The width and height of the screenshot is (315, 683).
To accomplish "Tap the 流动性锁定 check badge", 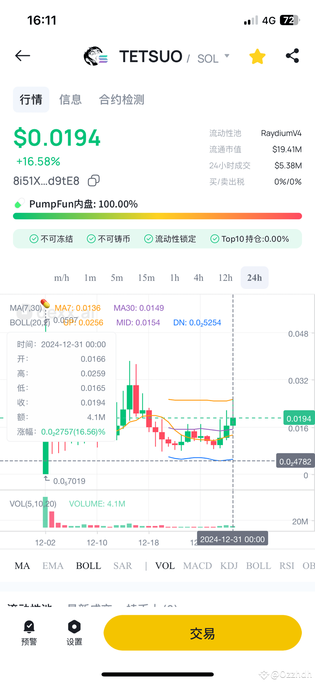I will (170, 239).
